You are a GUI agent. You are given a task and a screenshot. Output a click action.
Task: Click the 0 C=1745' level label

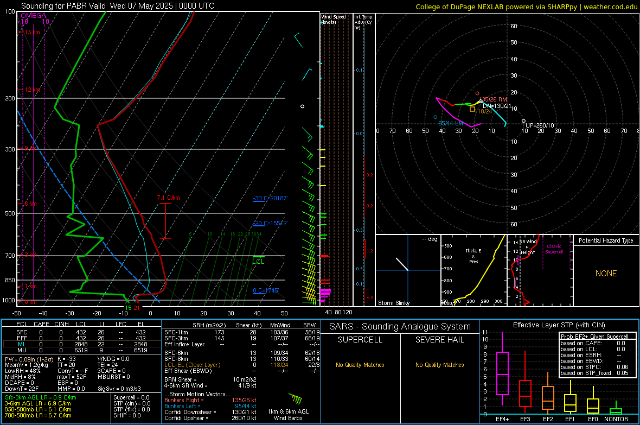(x=266, y=290)
